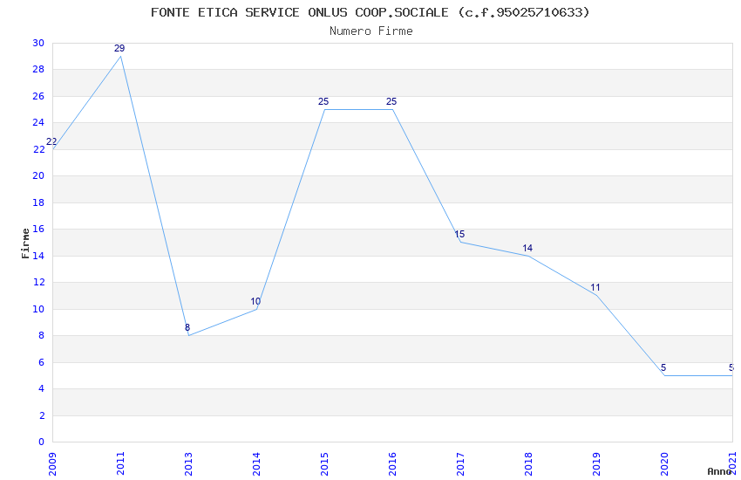
Task: Click the data label 5 above the 2020 point
Action: pyautogui.click(x=663, y=368)
